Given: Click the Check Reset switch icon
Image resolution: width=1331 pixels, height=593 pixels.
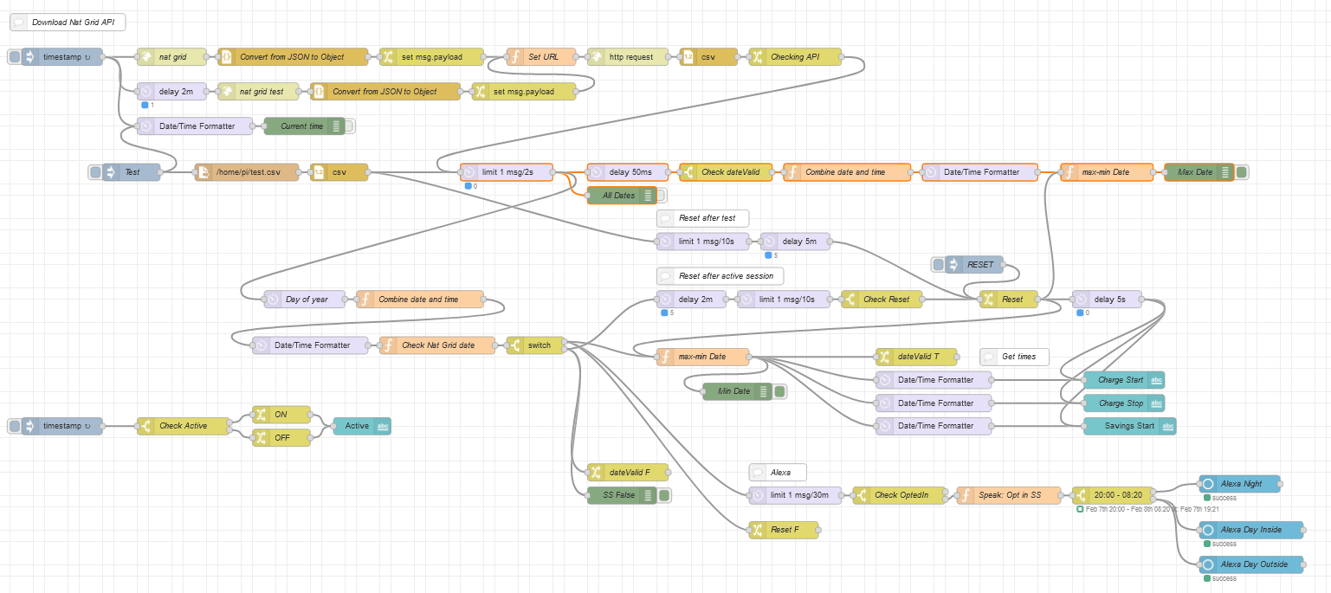Looking at the screenshot, I should point(850,300).
